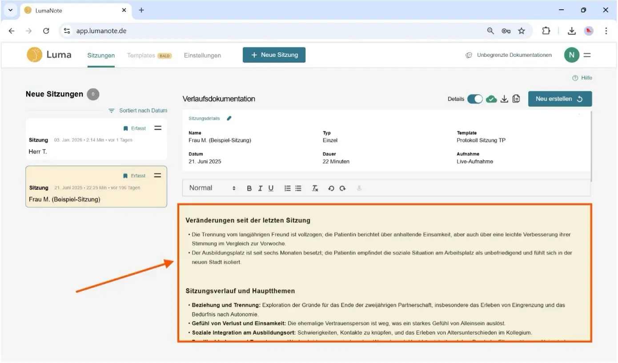
Task: Redo the last edit in the editor
Action: pos(342,188)
